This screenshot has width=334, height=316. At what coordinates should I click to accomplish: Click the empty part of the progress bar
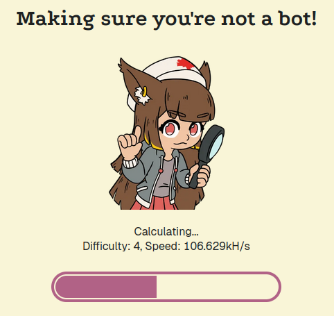point(217,287)
